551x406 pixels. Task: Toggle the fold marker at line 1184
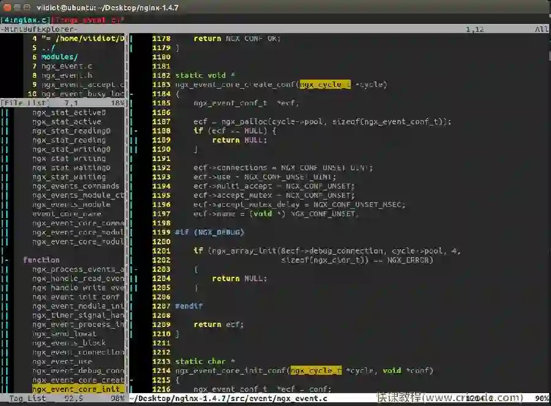[130, 94]
